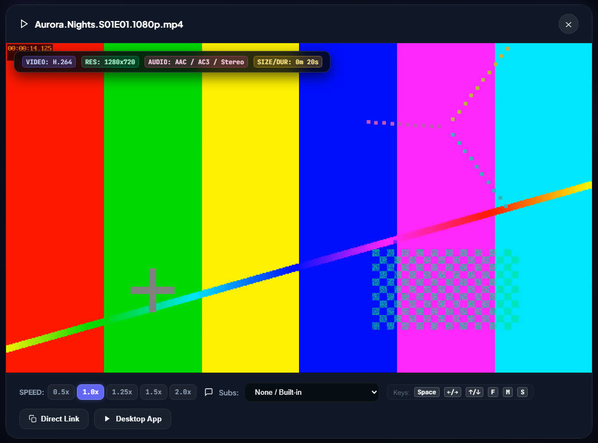
Task: Switch playback speed to 1.25x
Action: [x=122, y=392]
